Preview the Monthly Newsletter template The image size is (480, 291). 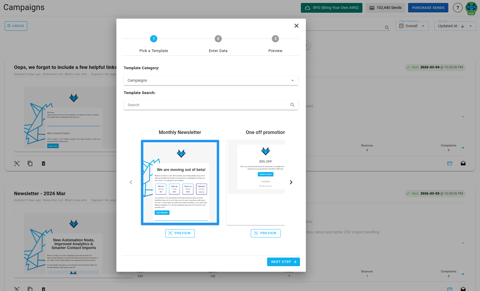point(180,233)
